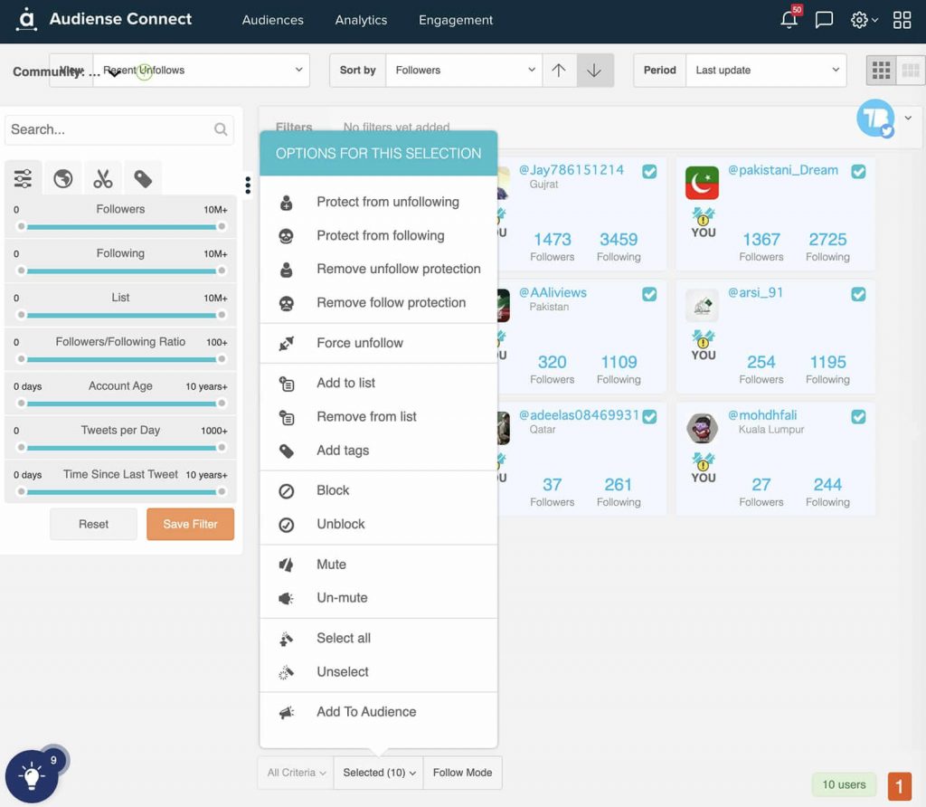Screen dimensions: 926x807
Task: Switch to the large grid view icon
Action: pos(881,71)
